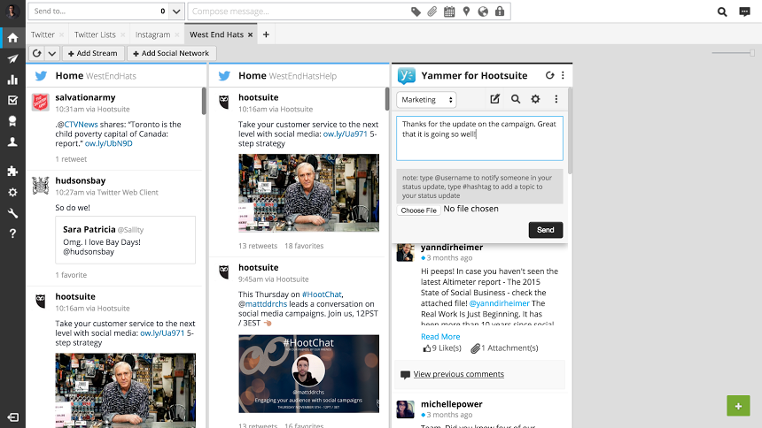The width and height of the screenshot is (762, 428).
Task: Switch to the Twitter tab
Action: pos(43,34)
